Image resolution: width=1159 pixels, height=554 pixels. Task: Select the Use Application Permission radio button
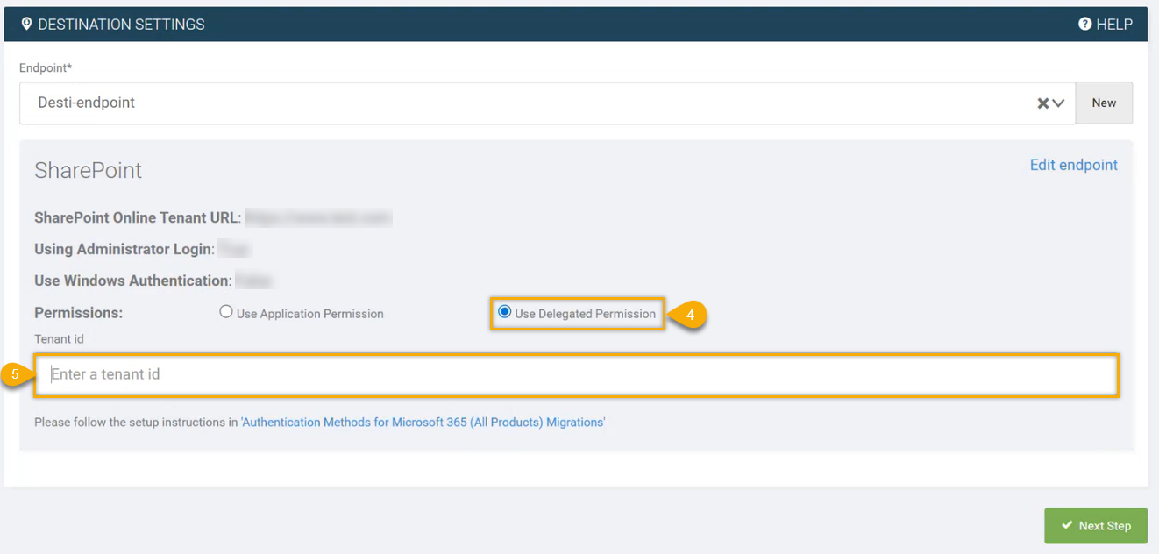(226, 312)
